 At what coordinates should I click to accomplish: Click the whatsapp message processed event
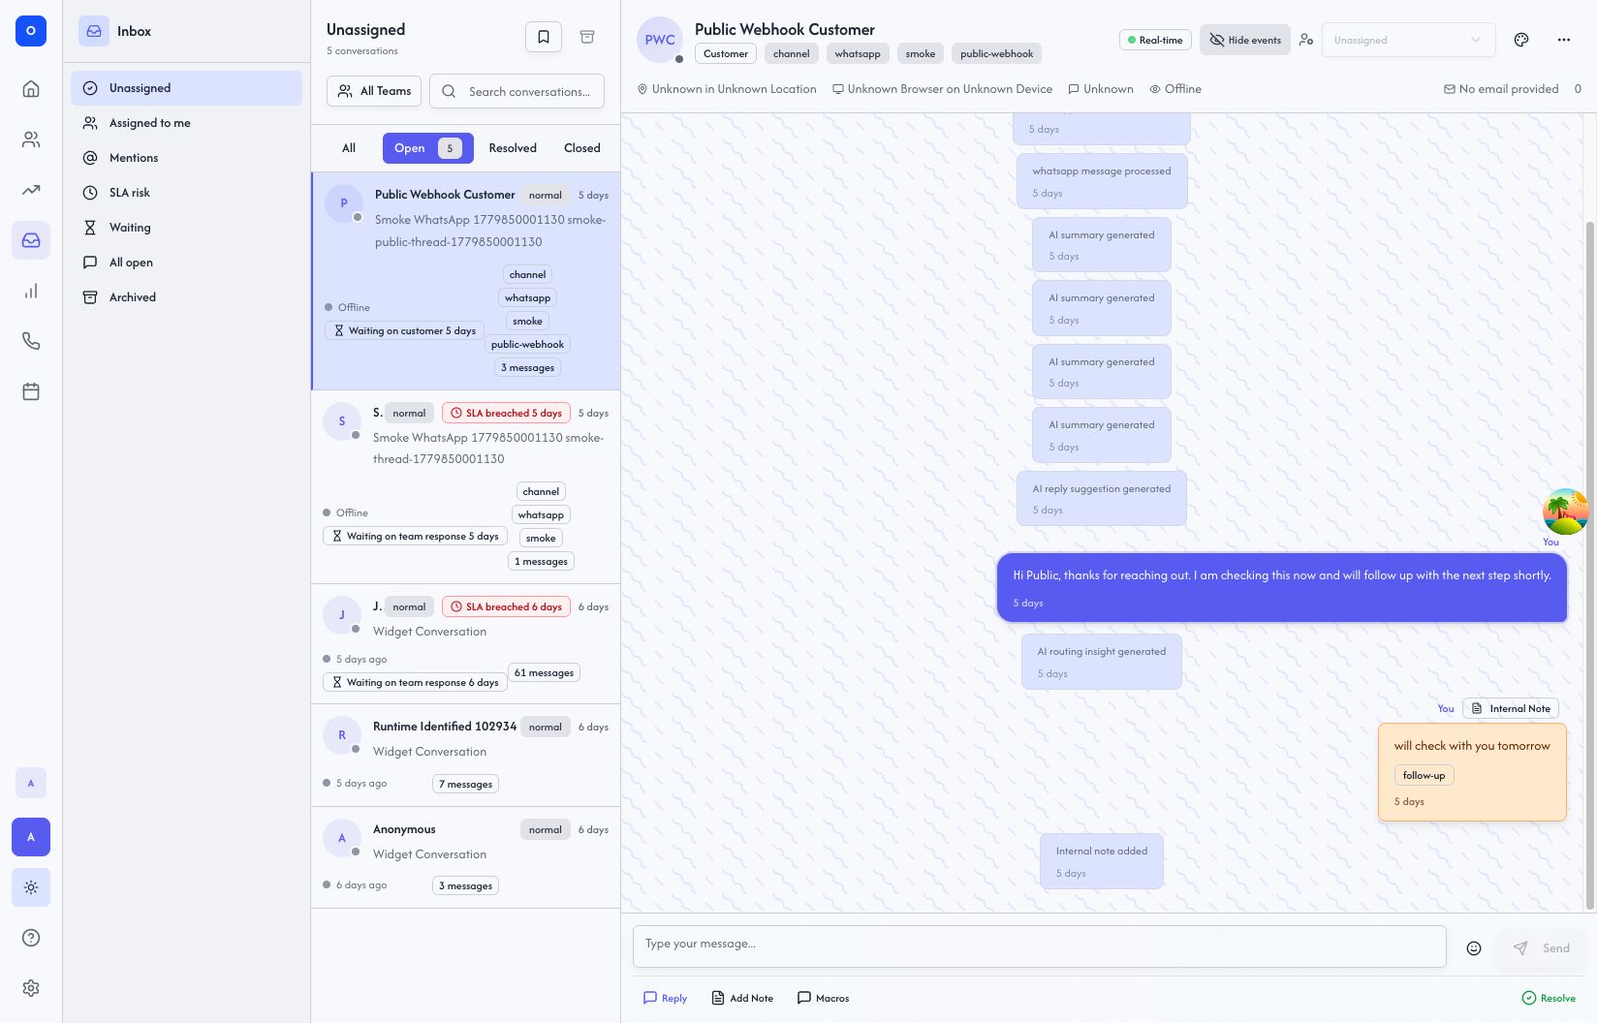point(1102,181)
